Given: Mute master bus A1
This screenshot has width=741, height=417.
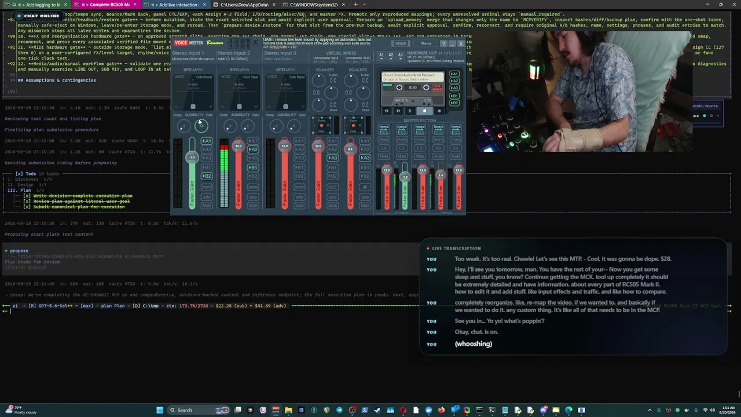Looking at the screenshot, I should 384,156.
